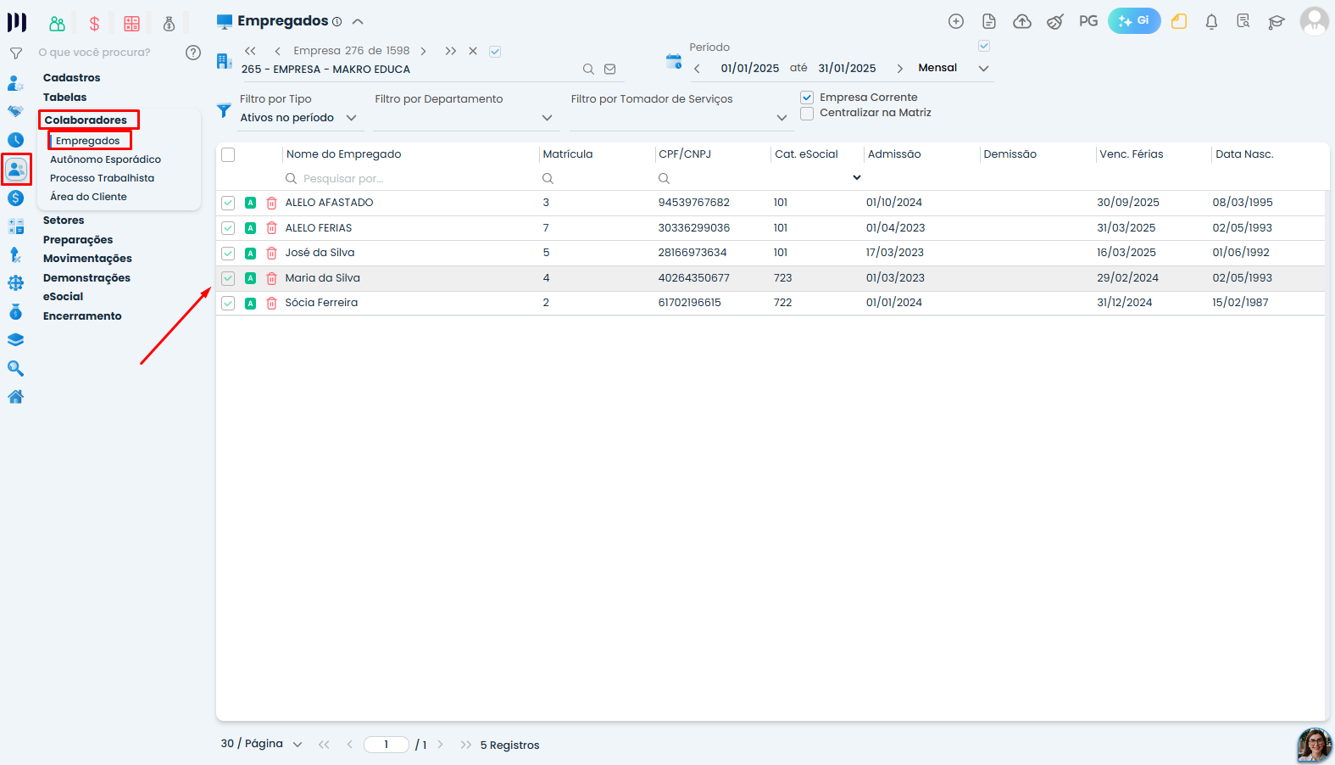This screenshot has width=1335, height=765.
Task: Open the help question mark icon
Action: pyautogui.click(x=193, y=53)
